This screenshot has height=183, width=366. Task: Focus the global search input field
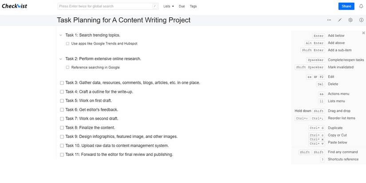[106, 6]
